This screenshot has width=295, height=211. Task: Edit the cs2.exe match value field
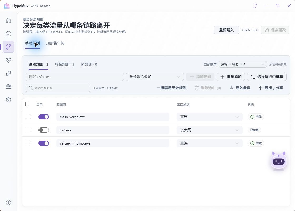(x=113, y=130)
